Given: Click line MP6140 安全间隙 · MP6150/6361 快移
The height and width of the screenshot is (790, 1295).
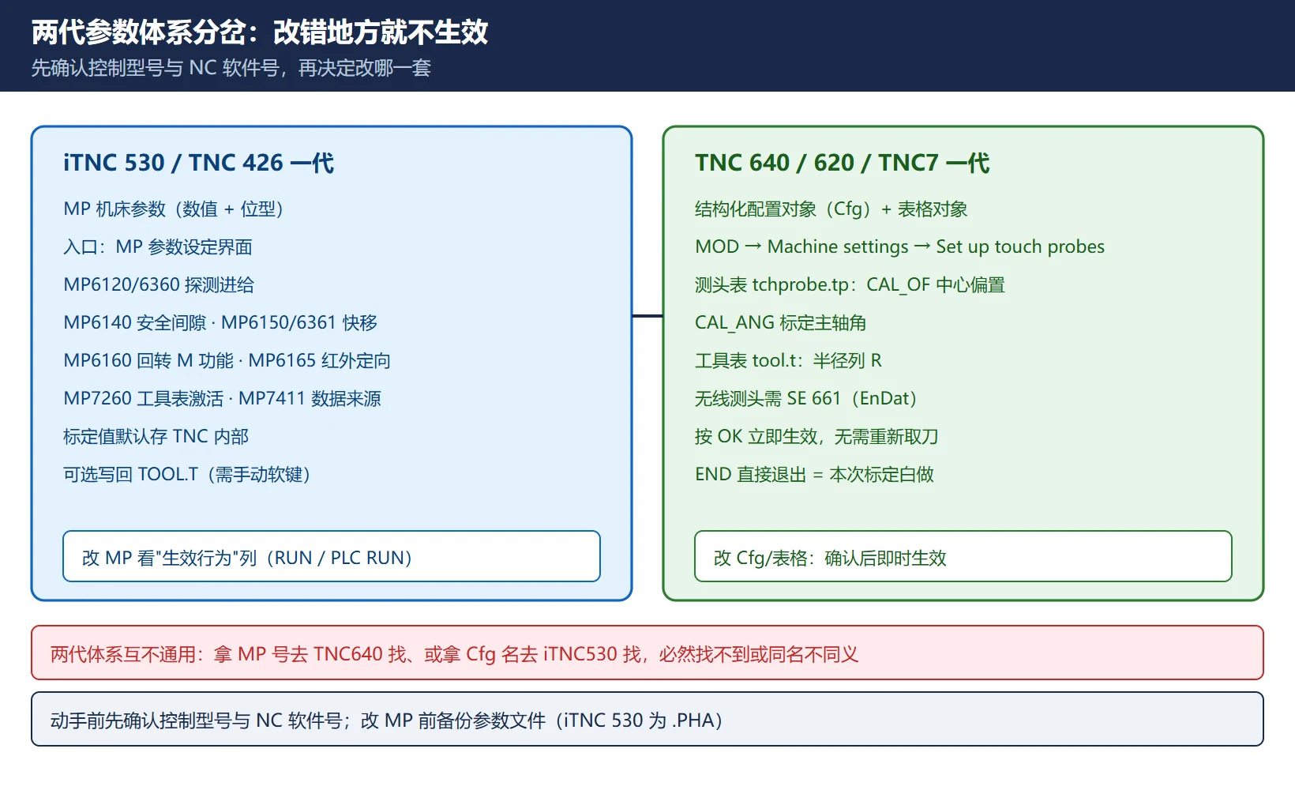Looking at the screenshot, I should point(220,322).
